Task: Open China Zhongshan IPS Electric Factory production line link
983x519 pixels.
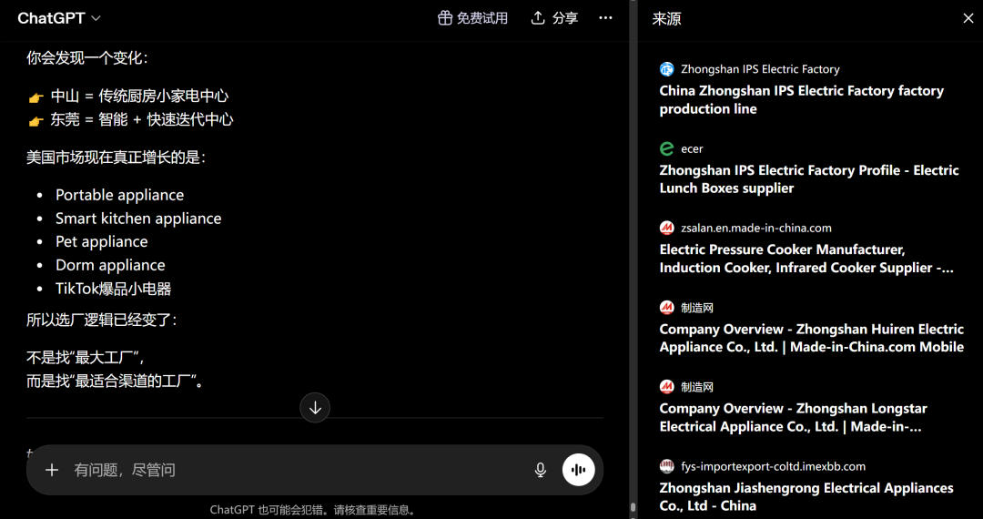Action: tap(801, 99)
